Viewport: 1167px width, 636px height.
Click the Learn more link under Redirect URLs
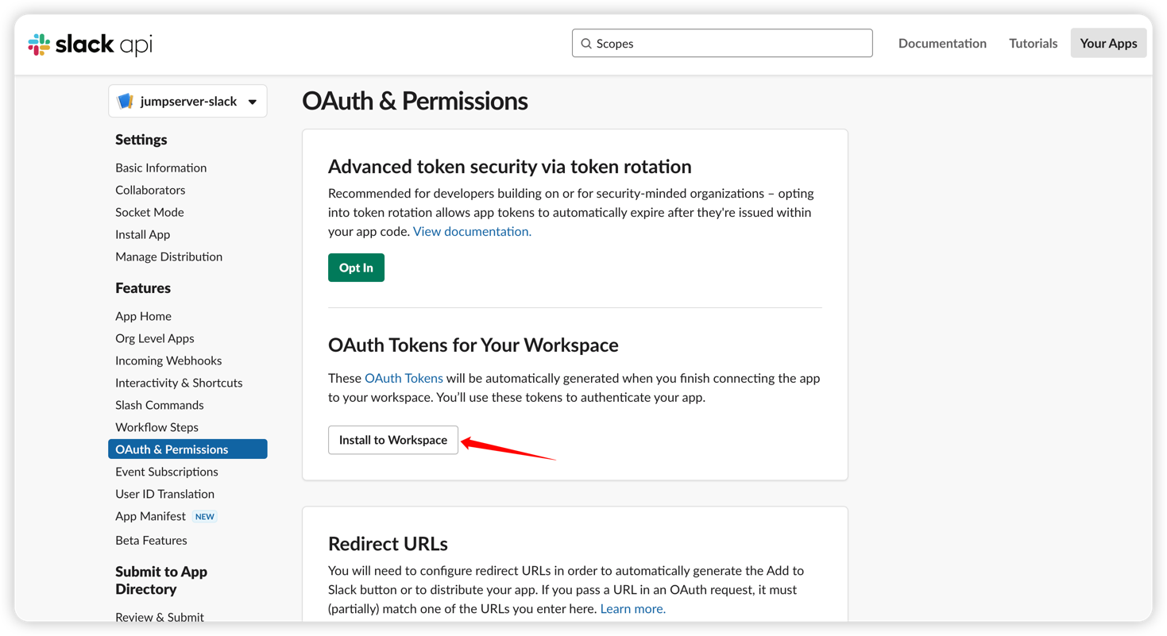coord(632,608)
